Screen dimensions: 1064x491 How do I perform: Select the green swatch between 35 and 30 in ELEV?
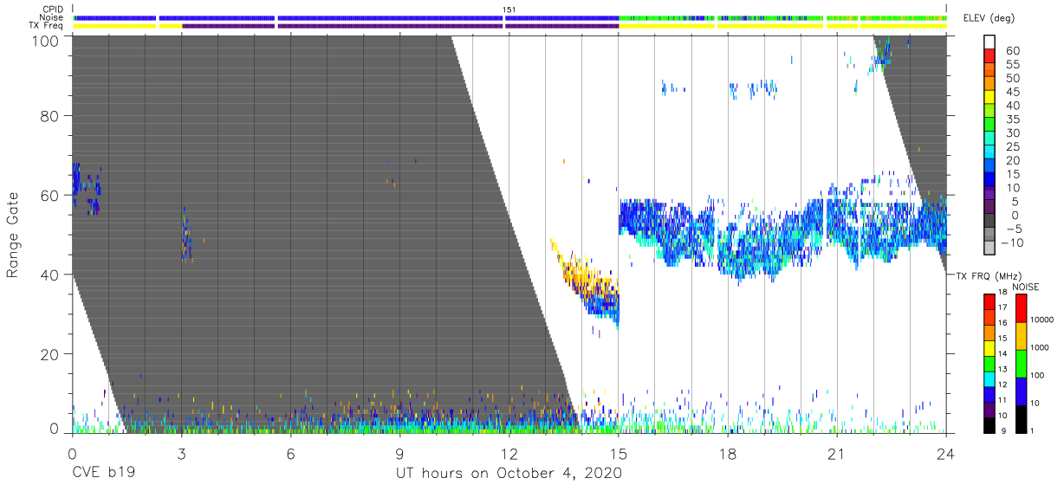coord(990,126)
